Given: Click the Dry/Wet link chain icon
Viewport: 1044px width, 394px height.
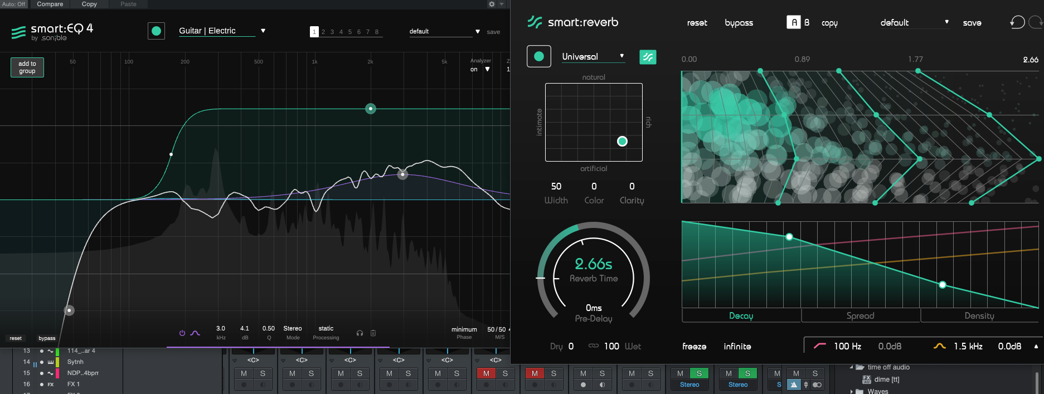Looking at the screenshot, I should (594, 346).
